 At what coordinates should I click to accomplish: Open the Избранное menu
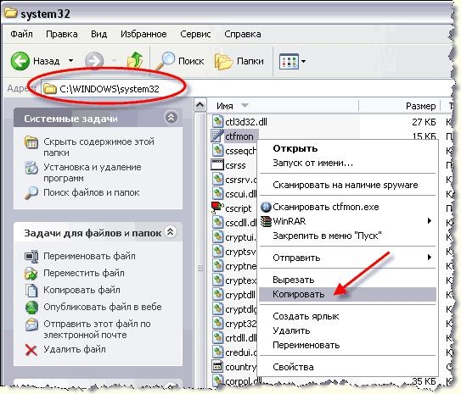coord(143,34)
